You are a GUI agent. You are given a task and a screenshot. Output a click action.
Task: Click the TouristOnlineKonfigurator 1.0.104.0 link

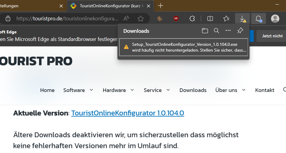coord(128,113)
